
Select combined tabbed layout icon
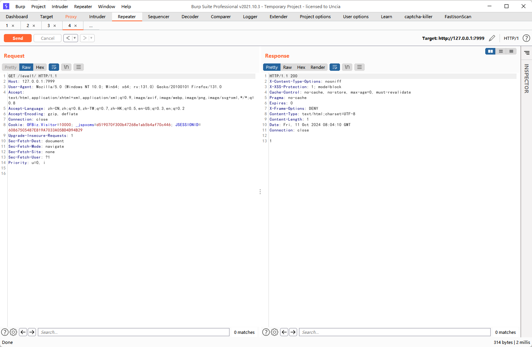(511, 51)
